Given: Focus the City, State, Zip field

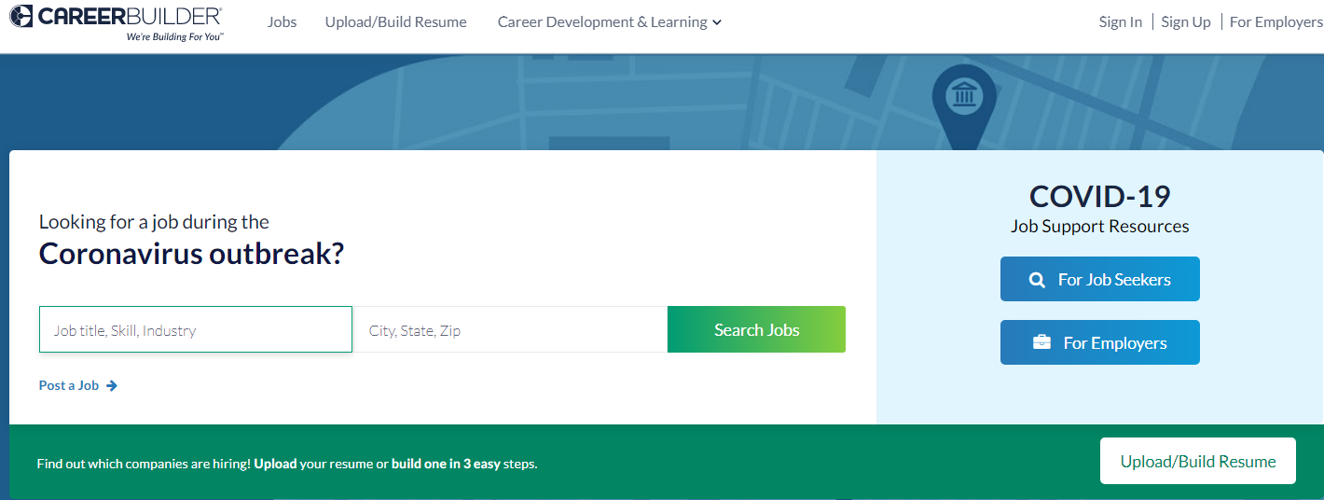Looking at the screenshot, I should (x=510, y=329).
